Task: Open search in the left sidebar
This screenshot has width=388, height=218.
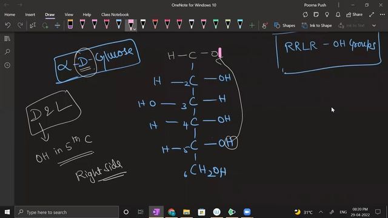Action: pos(7,52)
